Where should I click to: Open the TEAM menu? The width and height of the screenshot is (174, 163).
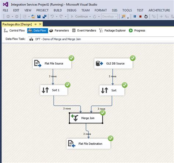86,10
